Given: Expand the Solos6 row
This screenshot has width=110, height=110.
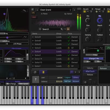Looking at the screenshot, I should pyautogui.click(x=33, y=44).
